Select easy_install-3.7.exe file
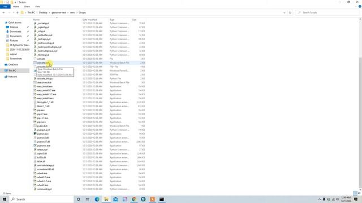362x203 pixels. [46, 94]
